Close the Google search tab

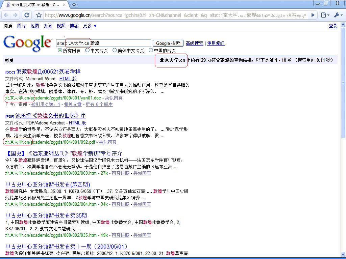click(64, 4)
